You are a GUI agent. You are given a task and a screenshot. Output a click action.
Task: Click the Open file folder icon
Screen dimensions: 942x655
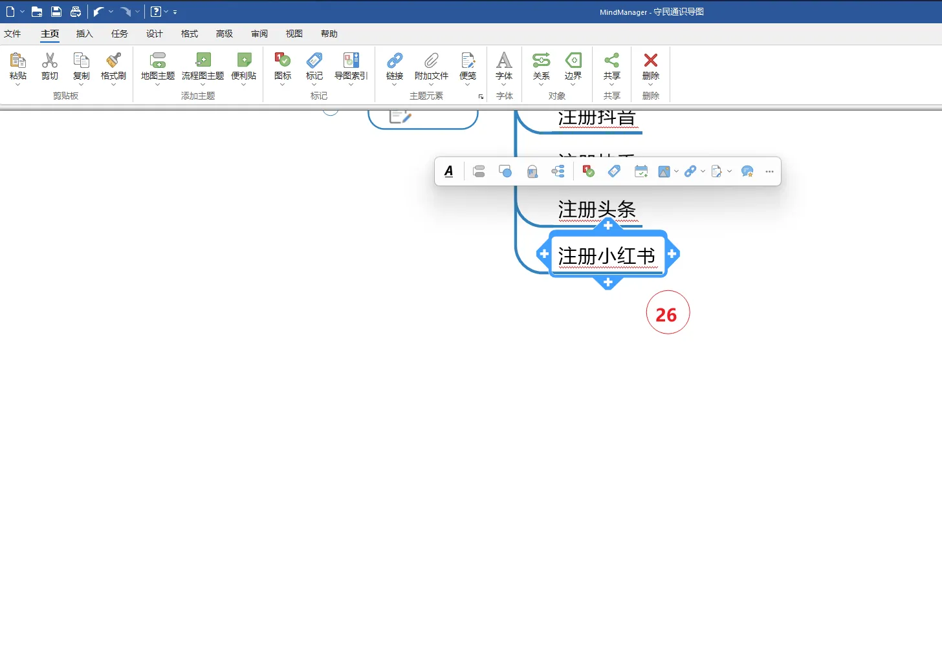37,12
